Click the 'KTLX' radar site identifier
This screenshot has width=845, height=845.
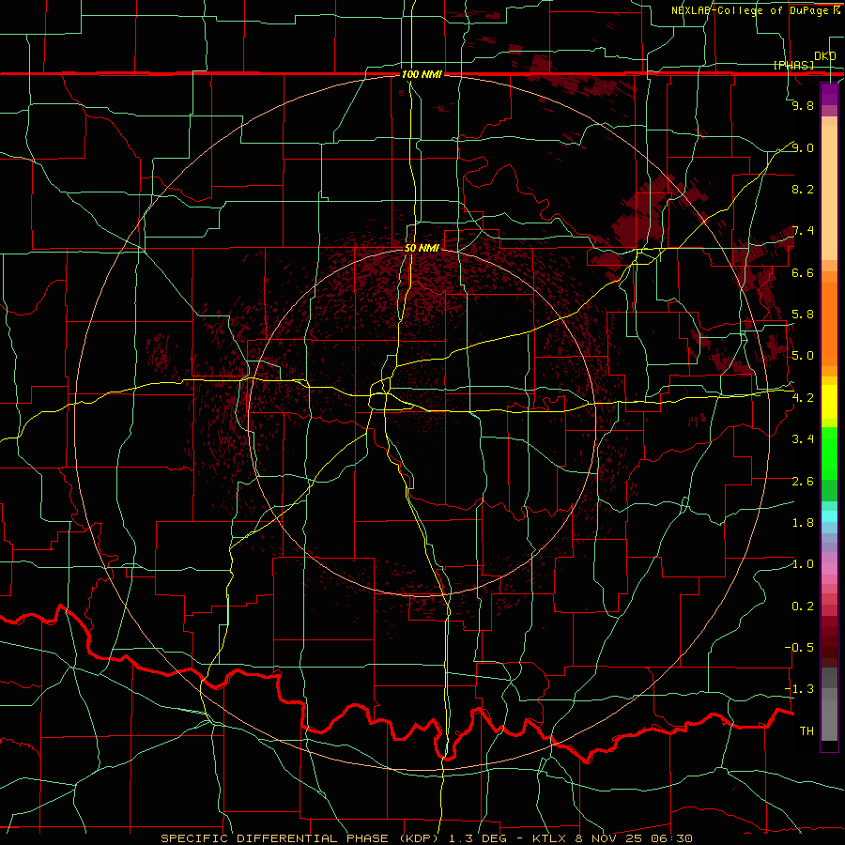click(548, 838)
